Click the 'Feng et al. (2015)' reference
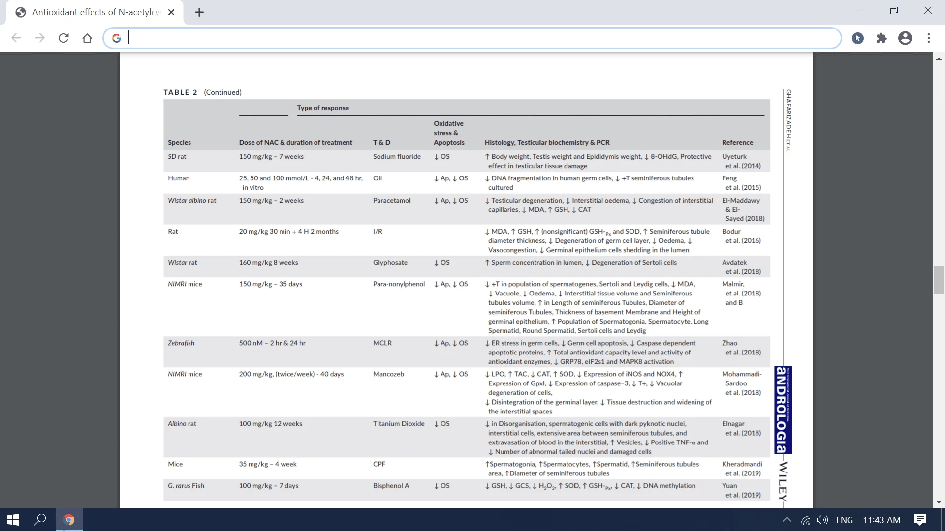Image resolution: width=945 pixels, height=531 pixels. pos(741,183)
